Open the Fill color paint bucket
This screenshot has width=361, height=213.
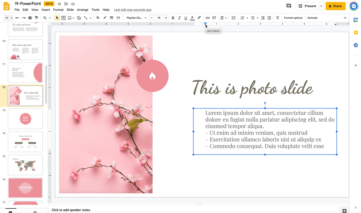pyautogui.click(x=98, y=18)
